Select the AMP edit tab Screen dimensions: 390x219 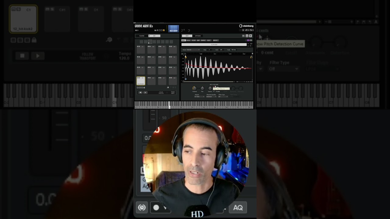pyautogui.click(x=198, y=40)
